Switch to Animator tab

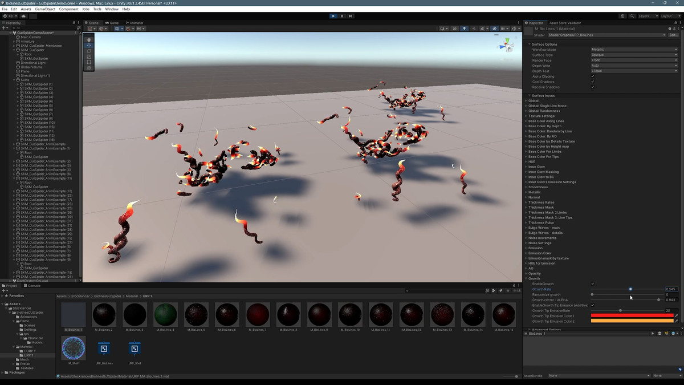135,23
